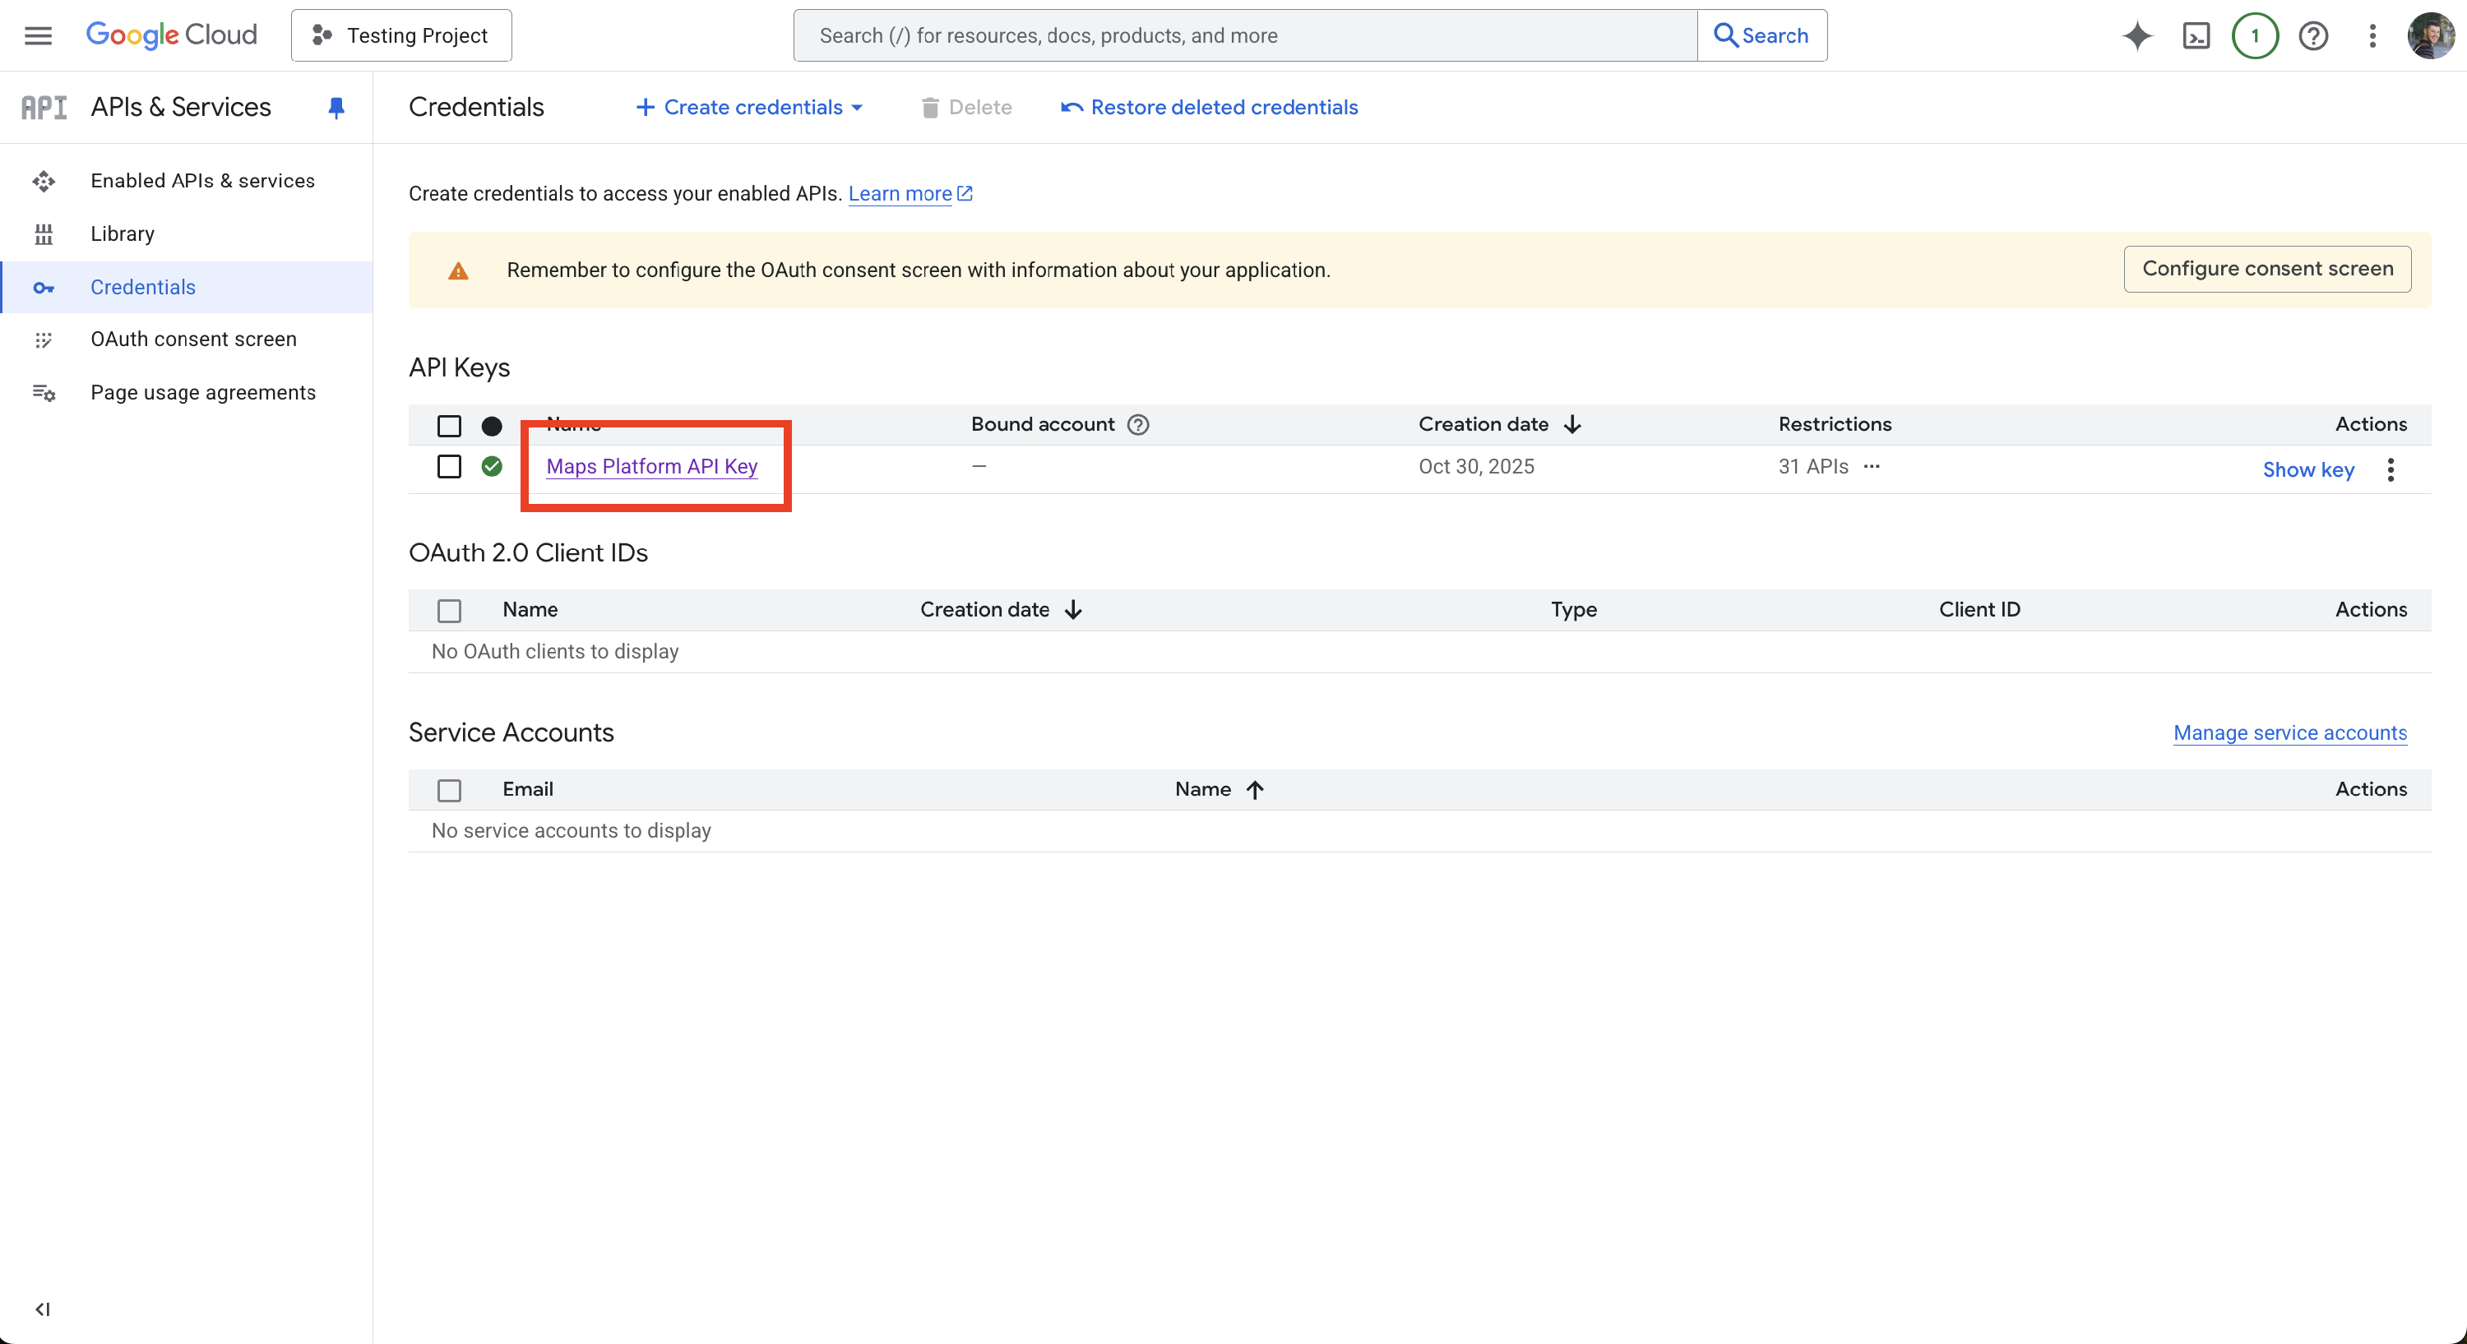Collapse the side navigation panel

click(x=42, y=1309)
